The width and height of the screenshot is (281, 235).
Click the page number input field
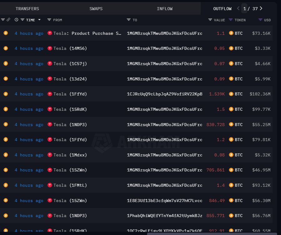(x=245, y=8)
